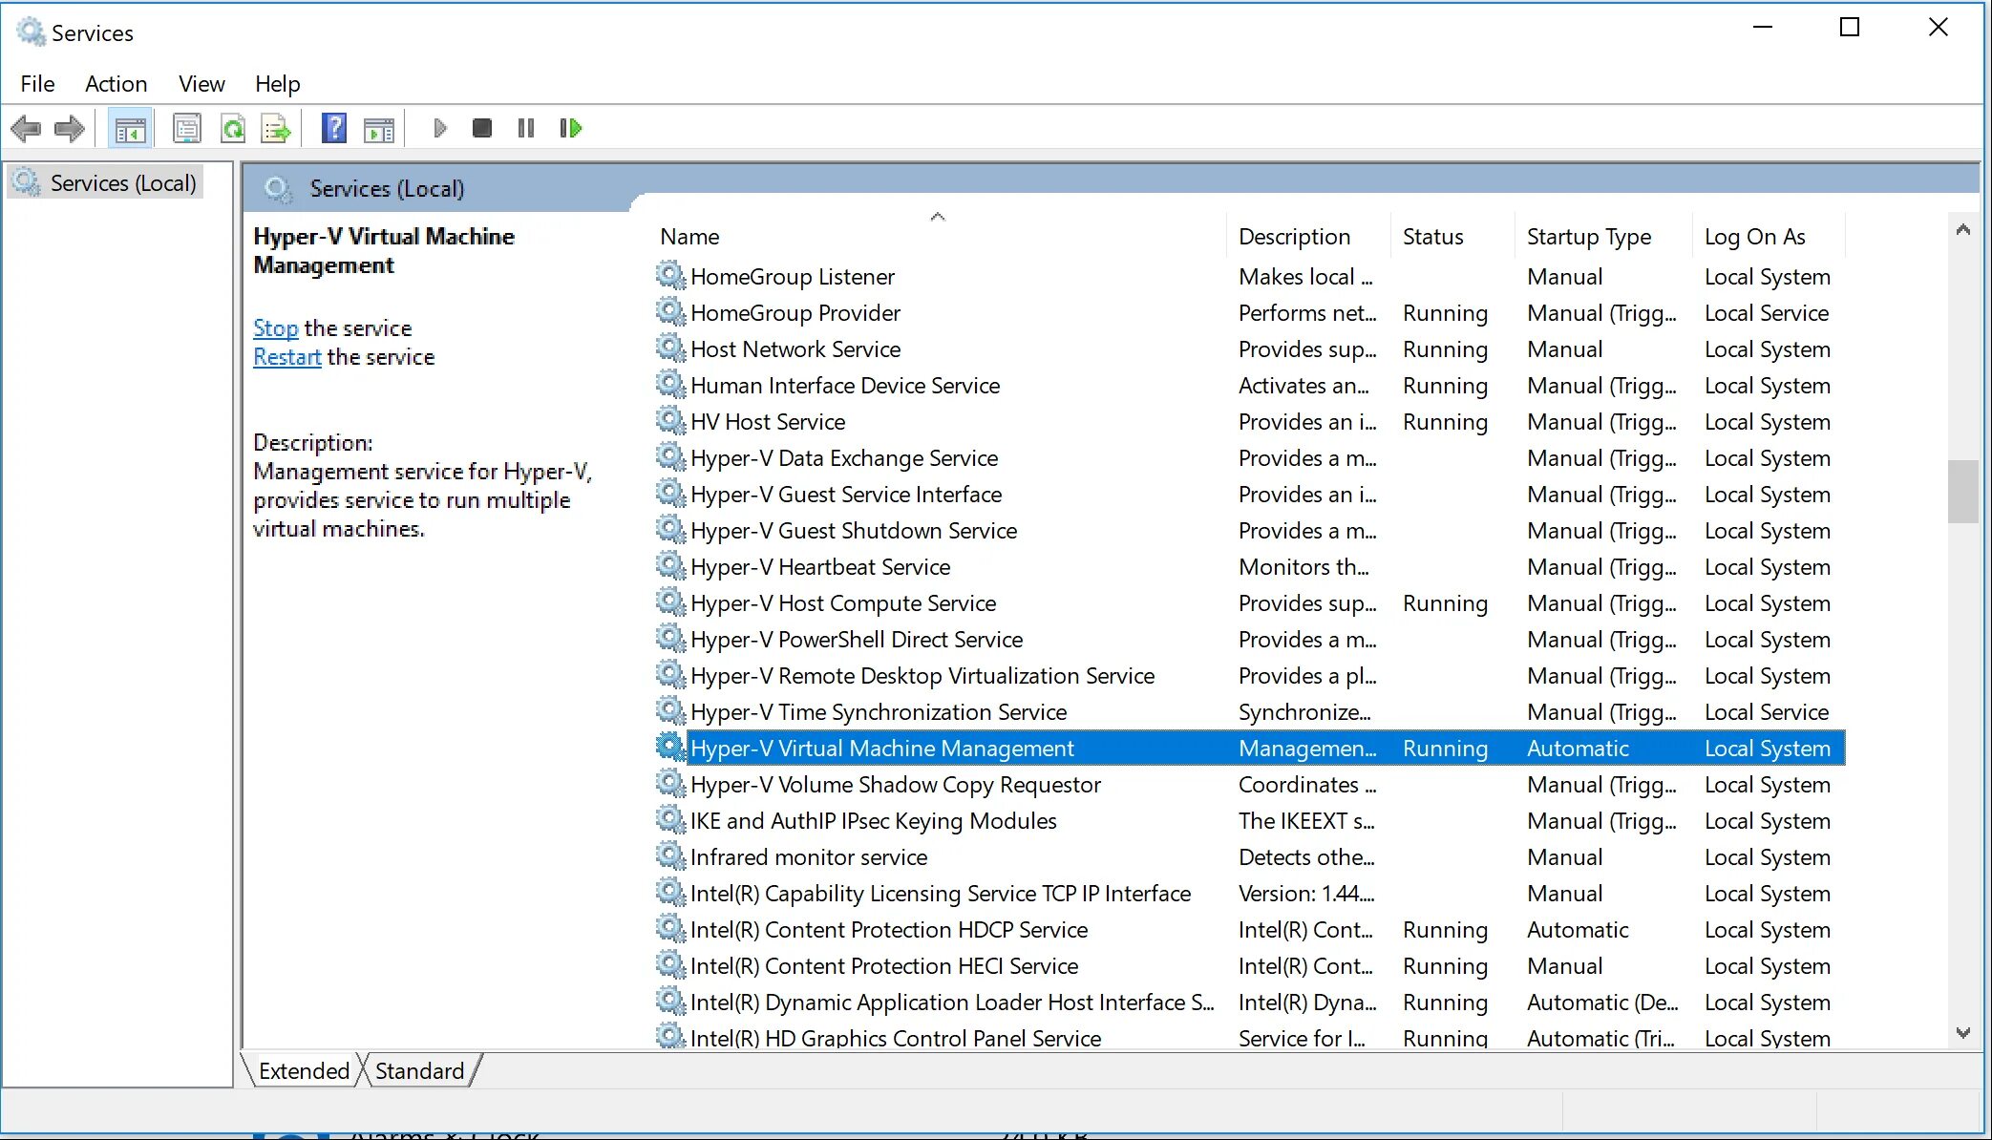Click the Refresh service list icon

pyautogui.click(x=231, y=127)
